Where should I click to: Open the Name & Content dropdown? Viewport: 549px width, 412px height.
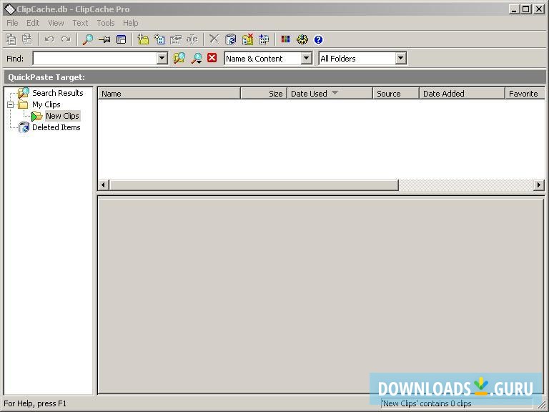[307, 58]
